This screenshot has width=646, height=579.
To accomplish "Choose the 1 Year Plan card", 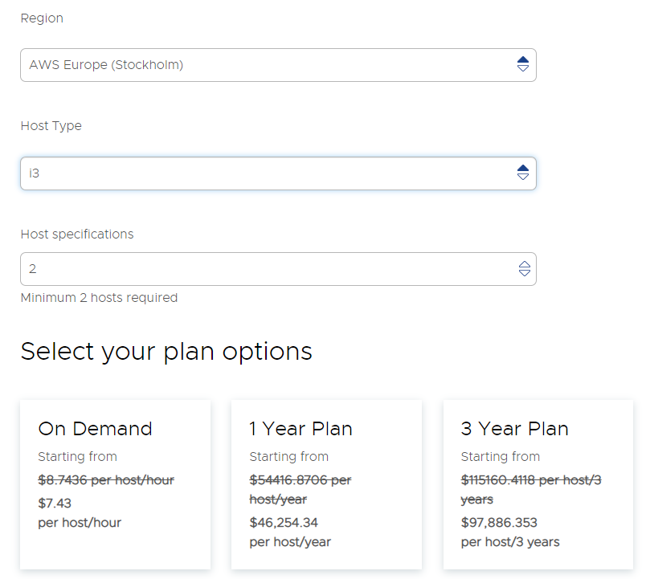I will click(x=326, y=484).
